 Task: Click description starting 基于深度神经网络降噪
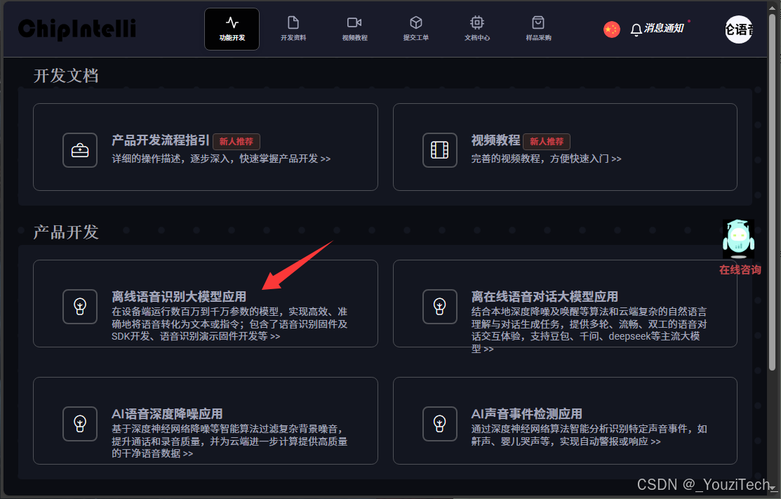pyautogui.click(x=229, y=441)
